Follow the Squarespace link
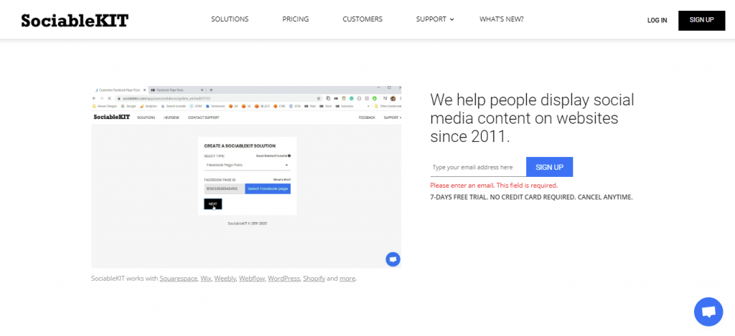Image resolution: width=735 pixels, height=336 pixels. [x=178, y=279]
